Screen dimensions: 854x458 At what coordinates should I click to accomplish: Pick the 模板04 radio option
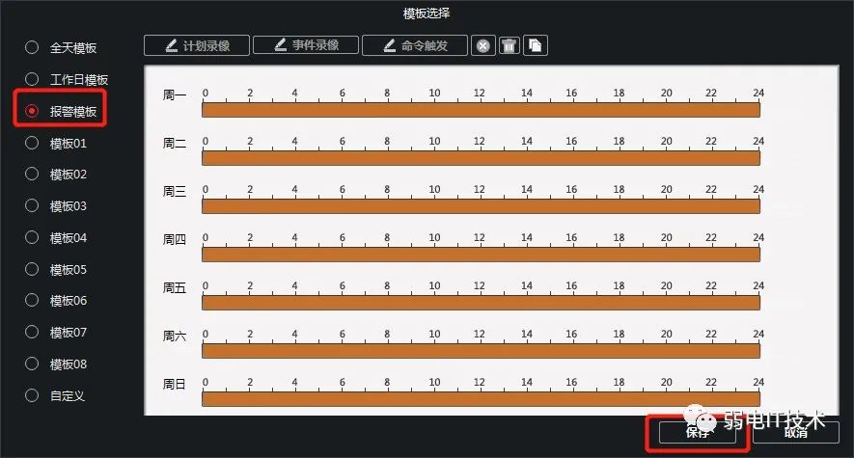click(x=32, y=238)
